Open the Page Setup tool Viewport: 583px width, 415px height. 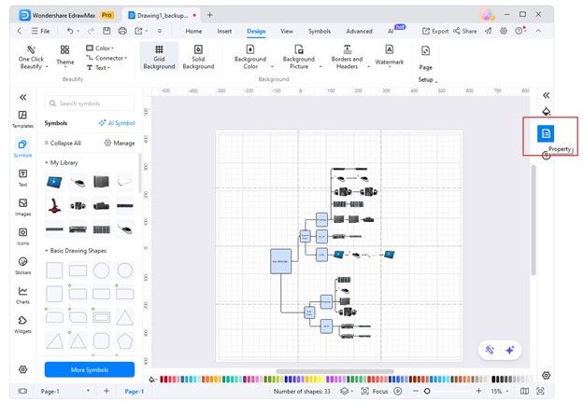(x=426, y=63)
